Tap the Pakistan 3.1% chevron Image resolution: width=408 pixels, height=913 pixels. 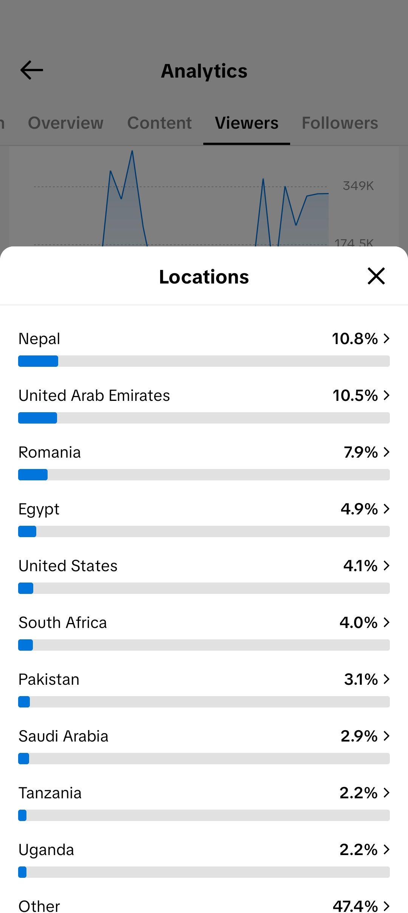(x=386, y=679)
